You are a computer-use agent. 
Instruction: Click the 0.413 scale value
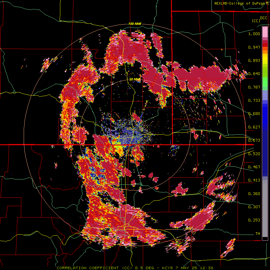pos(254,180)
